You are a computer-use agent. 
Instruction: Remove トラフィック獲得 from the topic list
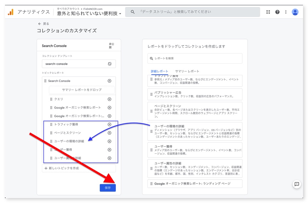click(109, 125)
